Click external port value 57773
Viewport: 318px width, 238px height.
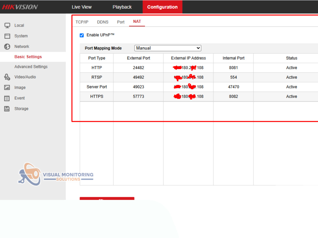[139, 96]
